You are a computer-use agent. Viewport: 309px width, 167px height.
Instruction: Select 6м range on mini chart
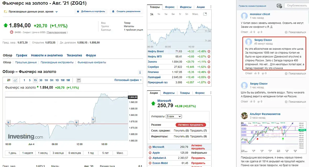click(x=173, y=14)
